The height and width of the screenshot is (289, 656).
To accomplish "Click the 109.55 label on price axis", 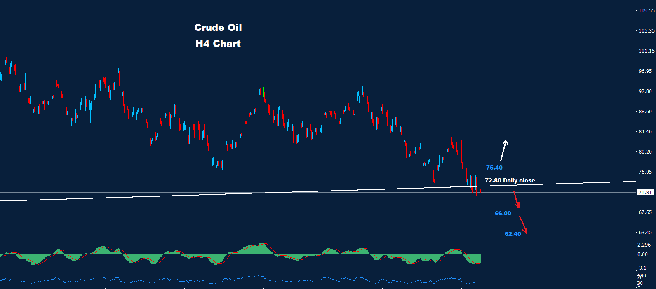I will 646,11.
